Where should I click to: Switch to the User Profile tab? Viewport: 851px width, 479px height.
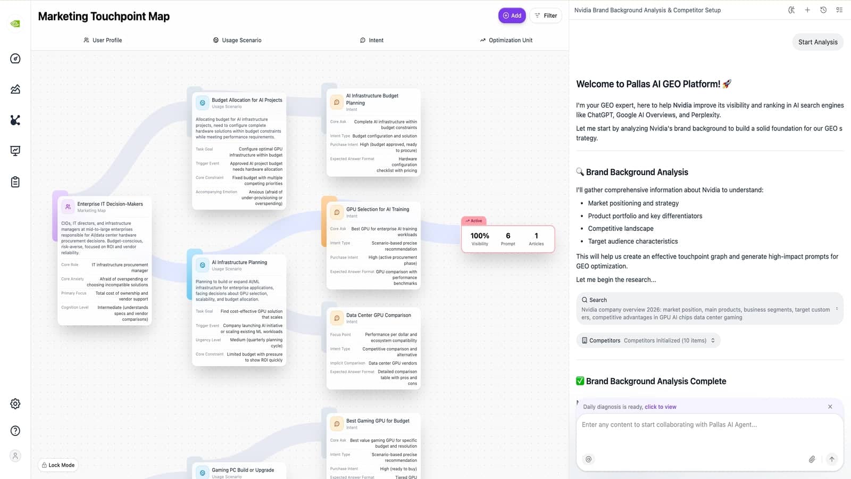pos(103,40)
